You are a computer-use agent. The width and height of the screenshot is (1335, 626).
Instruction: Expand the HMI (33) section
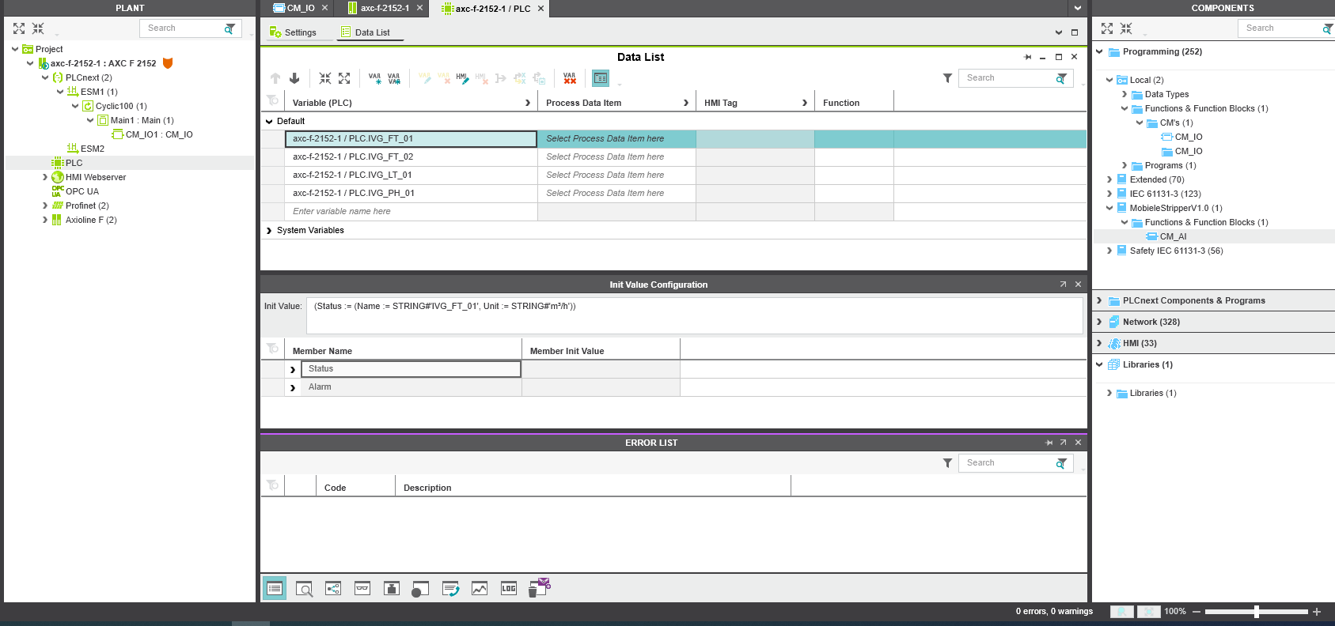(x=1099, y=343)
